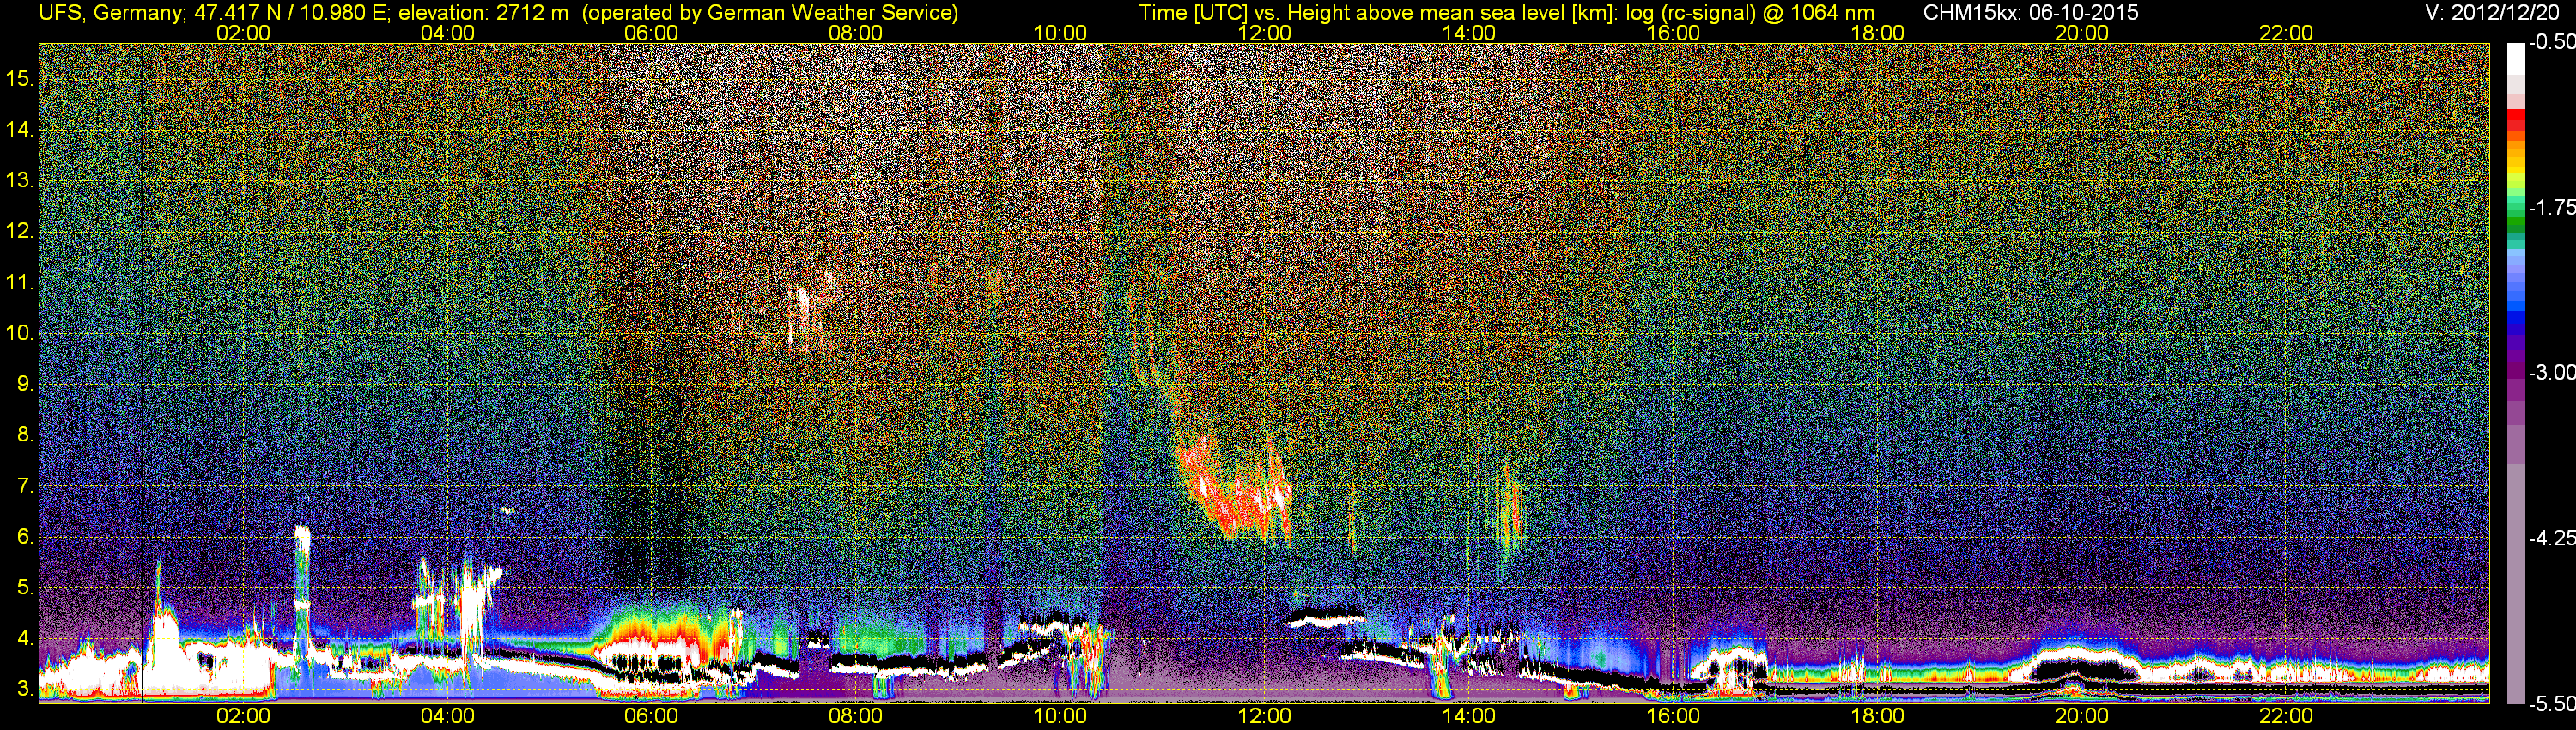Select "14:00" on the top time axis
The height and width of the screenshot is (730, 2576).
(1469, 33)
